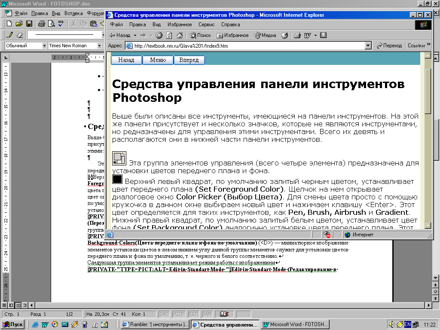Click Переход (Go) button beside address
The image size is (440, 330).
(x=389, y=46)
